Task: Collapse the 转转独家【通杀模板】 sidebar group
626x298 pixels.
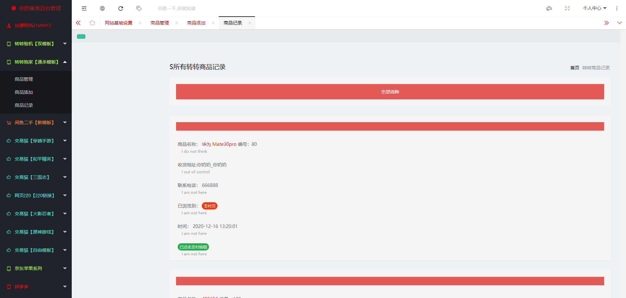Action: coord(36,62)
